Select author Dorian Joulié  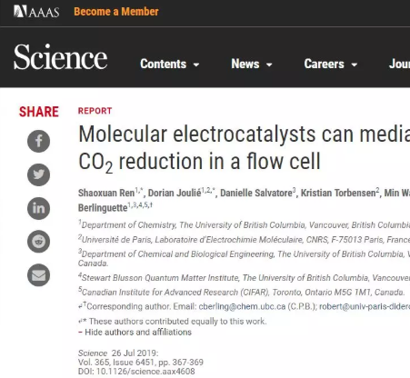coord(175,193)
